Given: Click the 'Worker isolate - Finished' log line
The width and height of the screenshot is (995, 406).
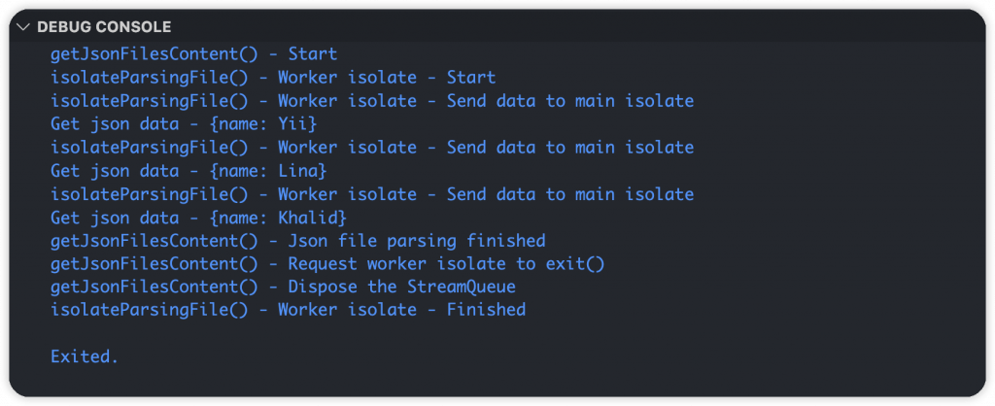Looking at the screenshot, I should pyautogui.click(x=288, y=310).
